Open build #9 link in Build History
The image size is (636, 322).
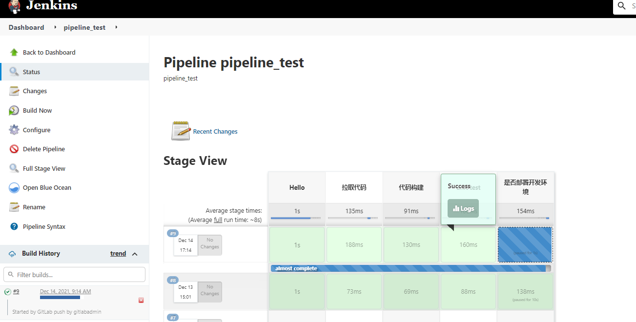16,291
